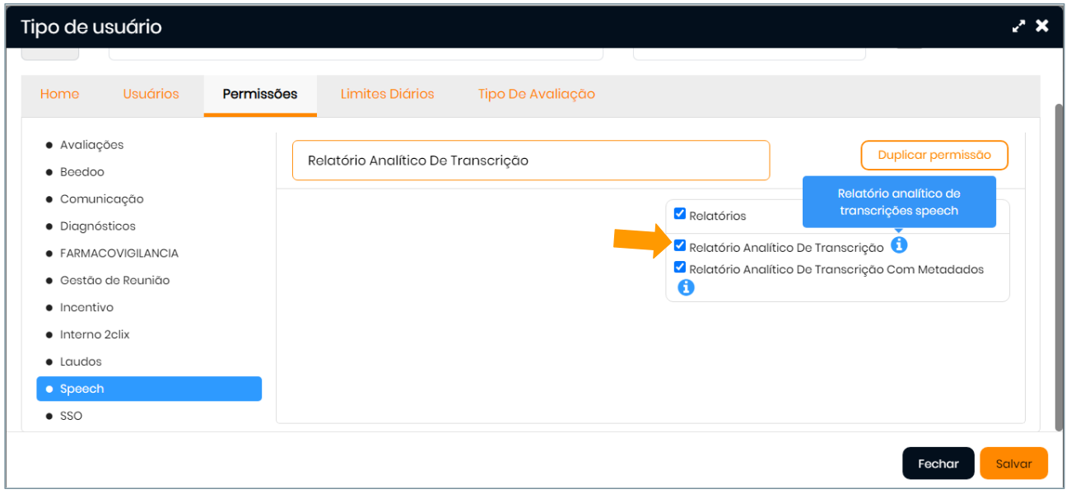Image resolution: width=1071 pixels, height=494 pixels.
Task: Select Comunicação in the permissions list
Action: pyautogui.click(x=101, y=199)
